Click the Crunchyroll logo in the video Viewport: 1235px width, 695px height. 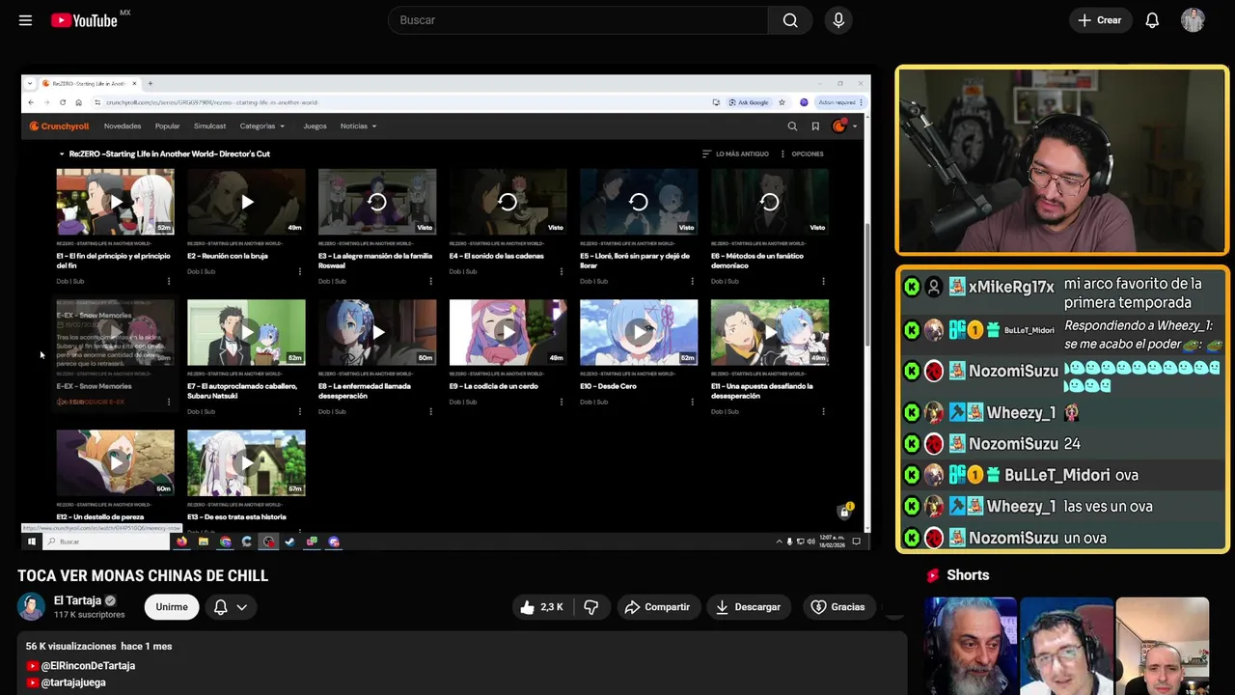[x=59, y=125]
